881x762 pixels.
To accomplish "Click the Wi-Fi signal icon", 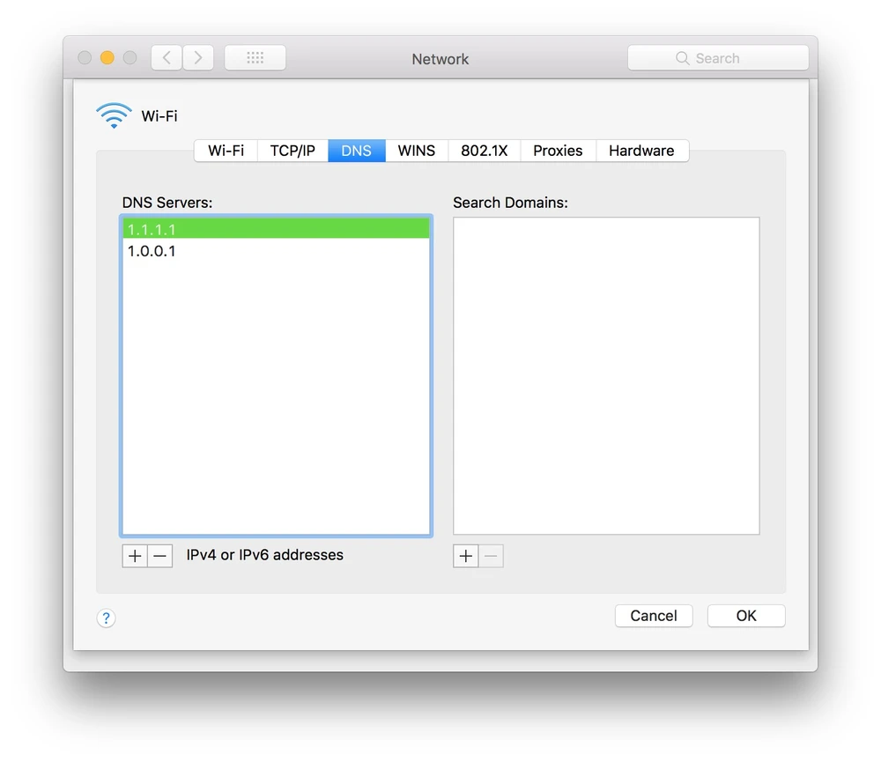I will (x=114, y=115).
